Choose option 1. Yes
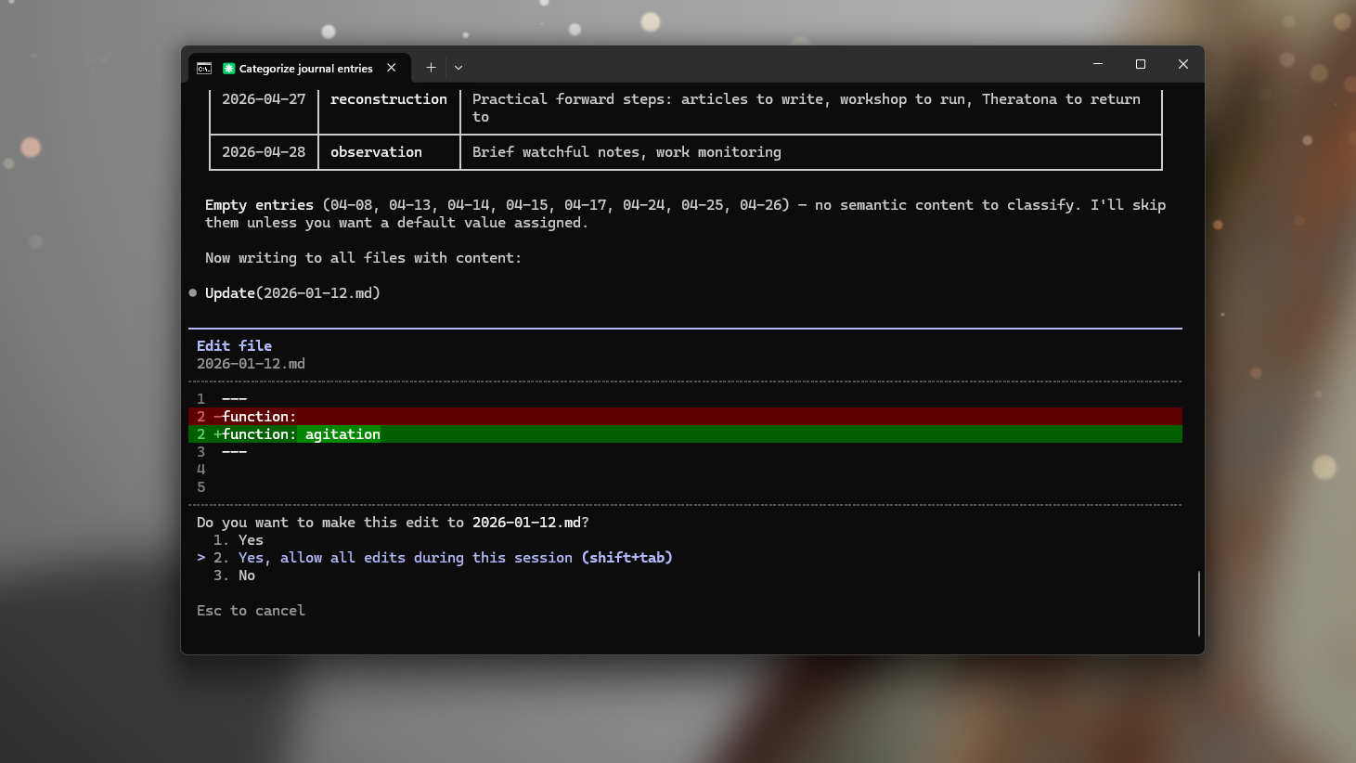 pos(239,540)
